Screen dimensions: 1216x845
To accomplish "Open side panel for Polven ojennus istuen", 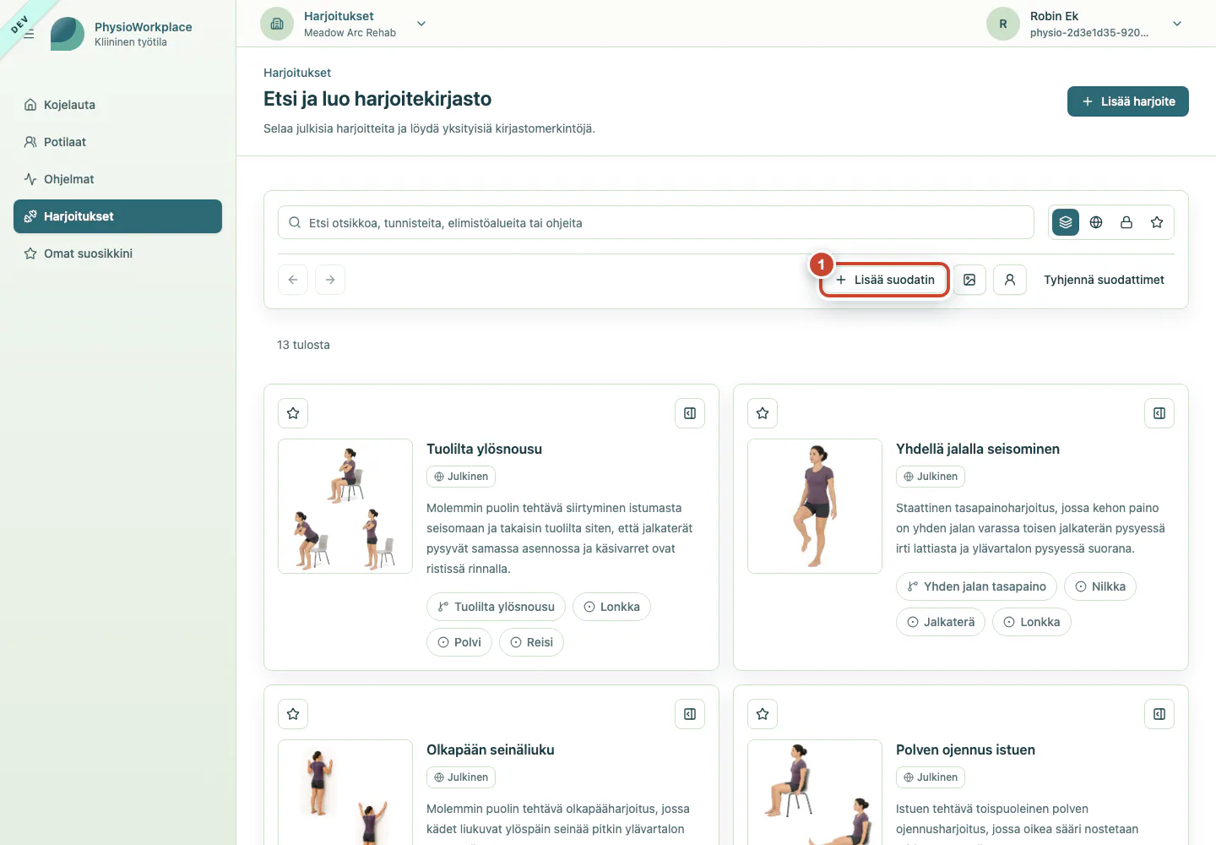I will (1159, 714).
